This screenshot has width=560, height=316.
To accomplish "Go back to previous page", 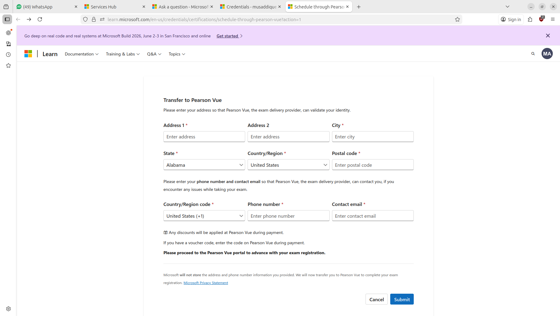I will [18, 19].
